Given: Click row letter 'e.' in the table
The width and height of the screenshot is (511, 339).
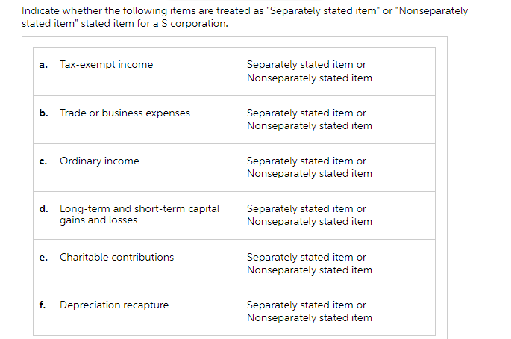Looking at the screenshot, I should [x=43, y=258].
